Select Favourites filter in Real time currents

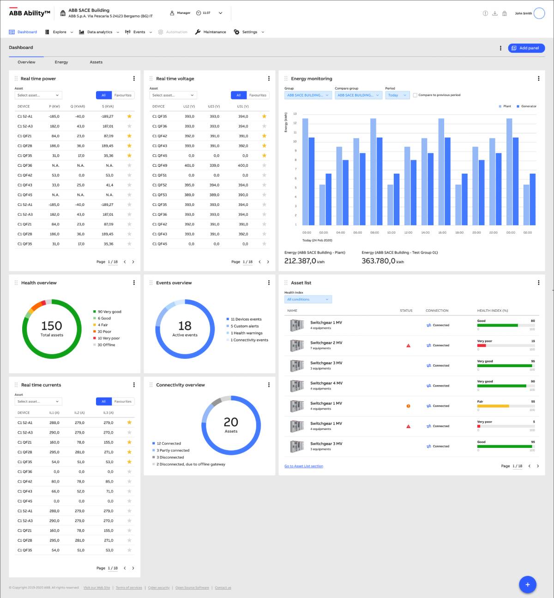click(x=123, y=401)
